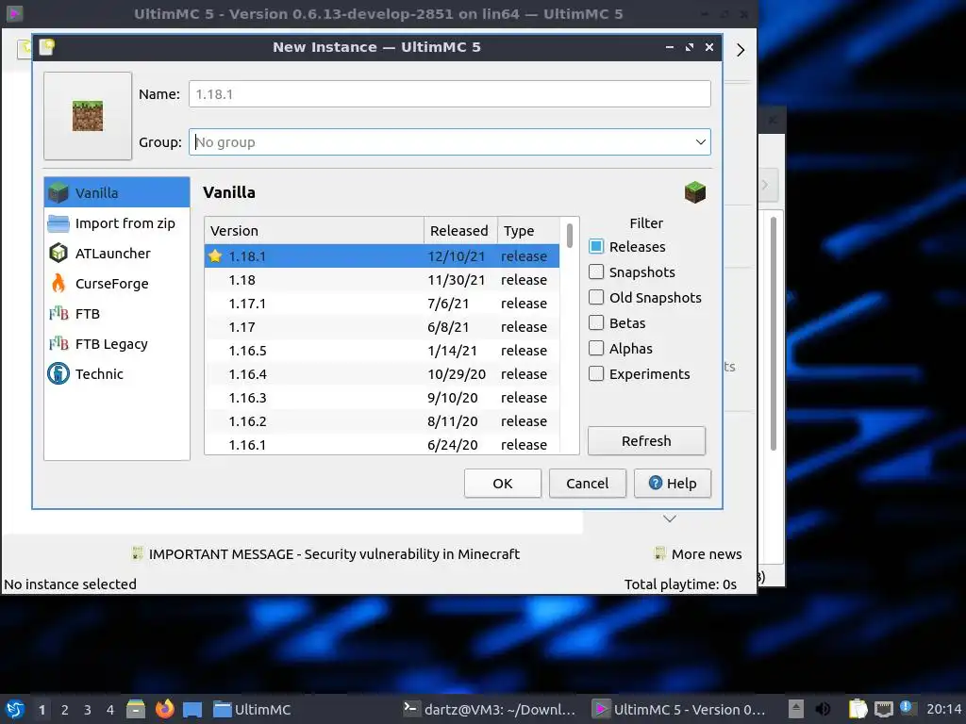Screen dimensions: 966x724
Task: Enable the Alphas filter checkbox
Action: coord(596,349)
